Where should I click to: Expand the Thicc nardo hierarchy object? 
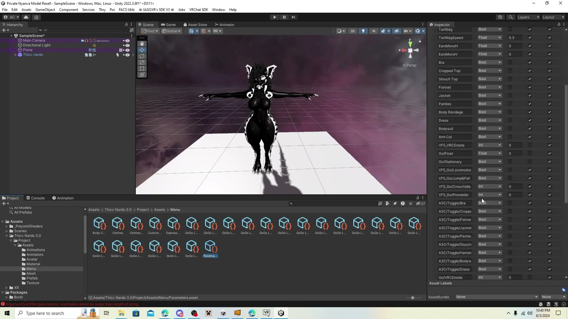15,55
